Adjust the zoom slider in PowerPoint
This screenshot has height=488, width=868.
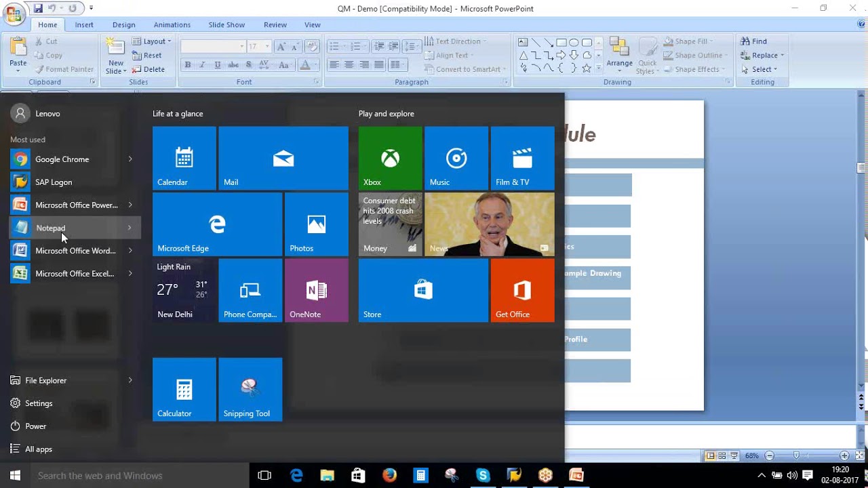click(x=797, y=456)
